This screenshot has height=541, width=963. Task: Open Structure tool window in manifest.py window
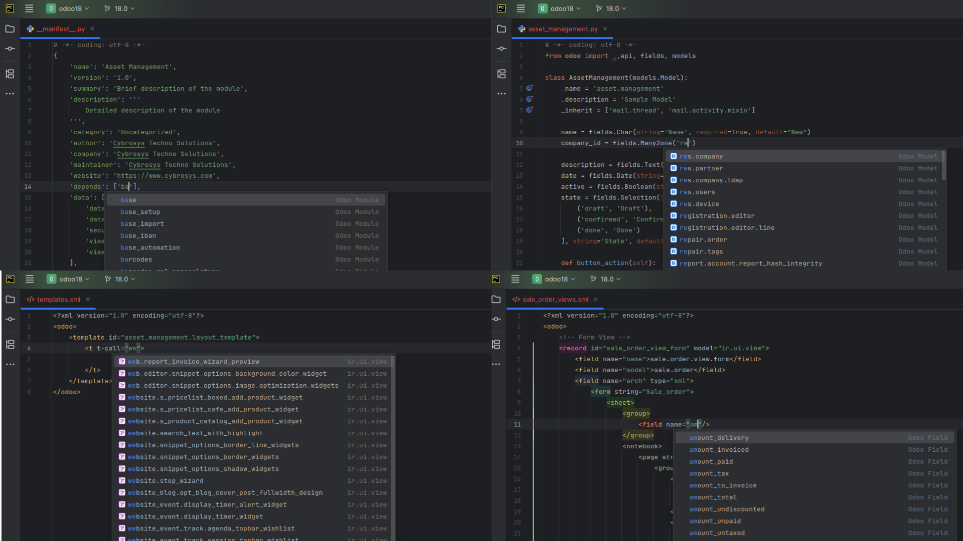coord(10,74)
